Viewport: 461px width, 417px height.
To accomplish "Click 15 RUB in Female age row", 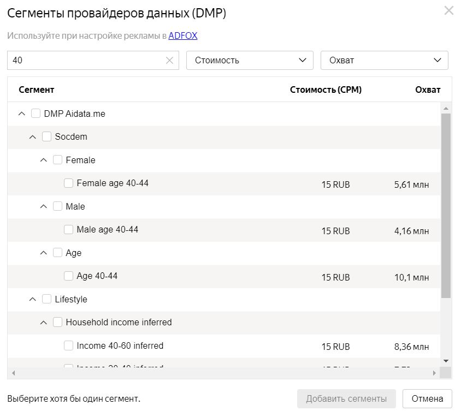I will point(336,184).
